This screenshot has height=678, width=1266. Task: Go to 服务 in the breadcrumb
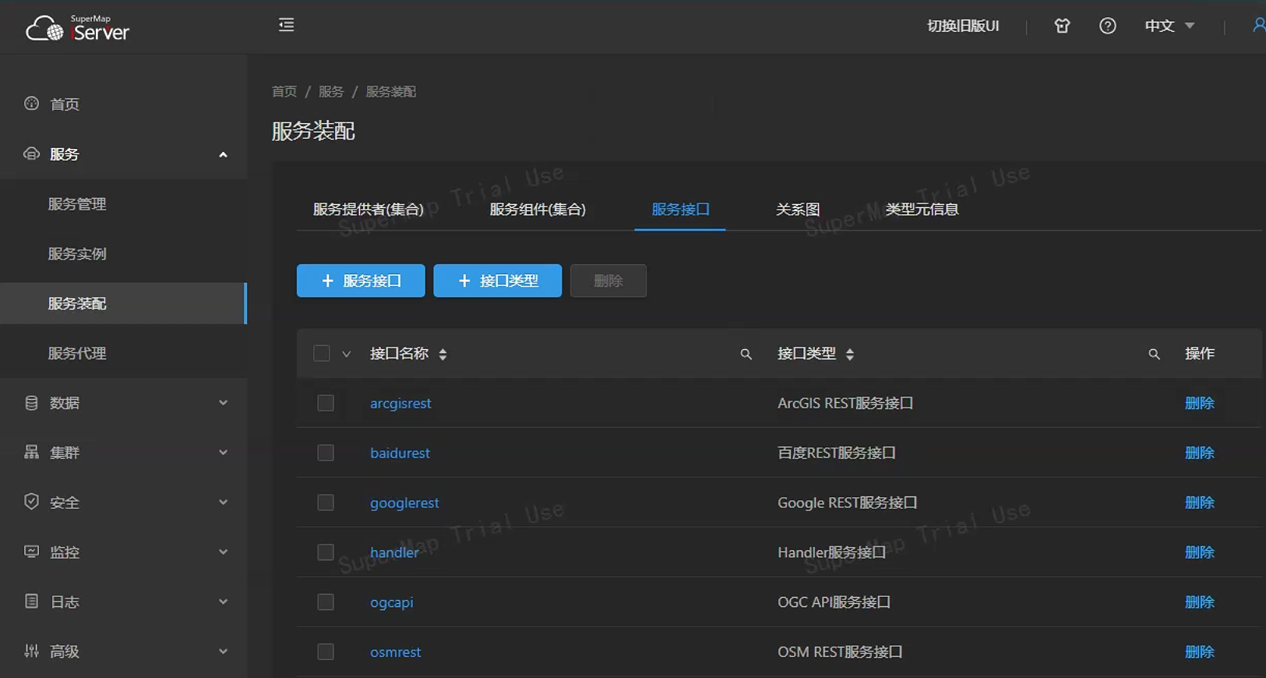click(331, 91)
